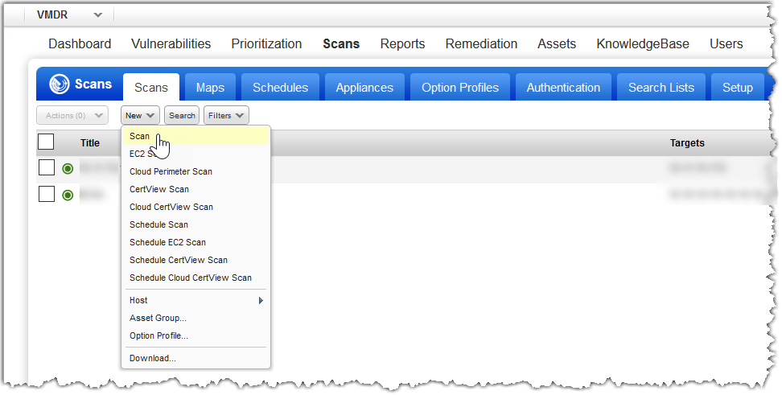Choose Scan from the New menu
Viewport: 782px width, 395px height.
[196, 136]
